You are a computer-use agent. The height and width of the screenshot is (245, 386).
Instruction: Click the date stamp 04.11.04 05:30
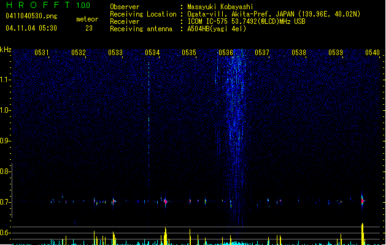coord(31,28)
